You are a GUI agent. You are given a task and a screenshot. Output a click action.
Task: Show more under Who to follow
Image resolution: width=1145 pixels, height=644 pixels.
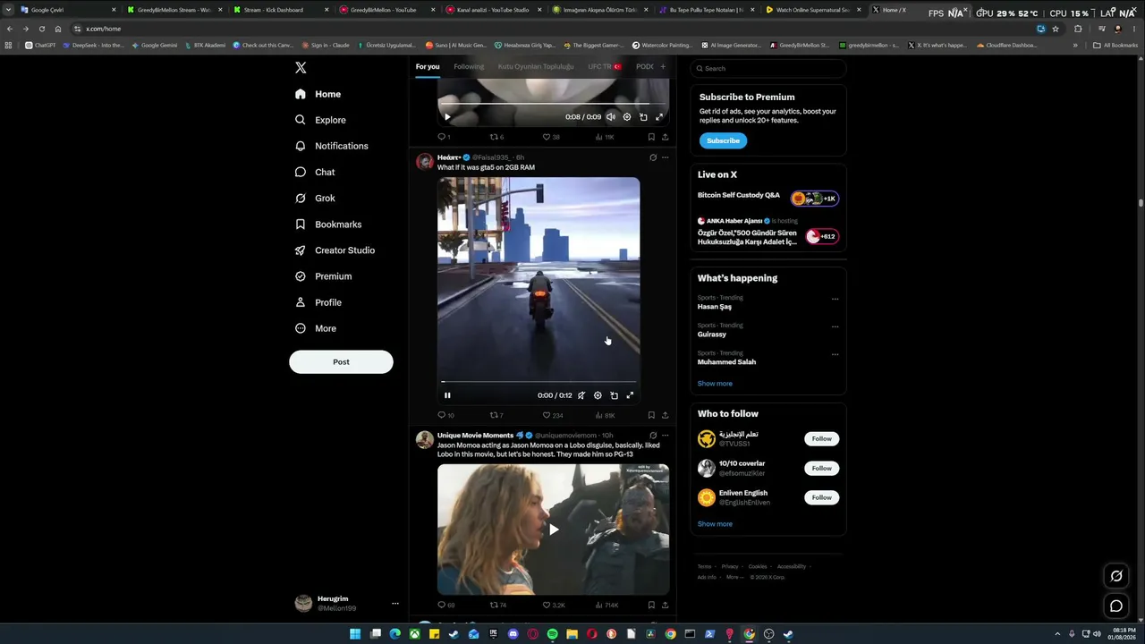tap(715, 524)
